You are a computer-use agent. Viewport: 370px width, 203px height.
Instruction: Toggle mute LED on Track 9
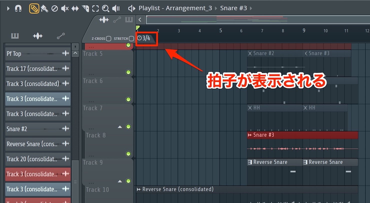pos(128,181)
